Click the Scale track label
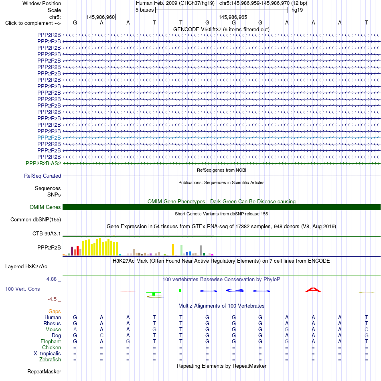 pyautogui.click(x=54, y=10)
